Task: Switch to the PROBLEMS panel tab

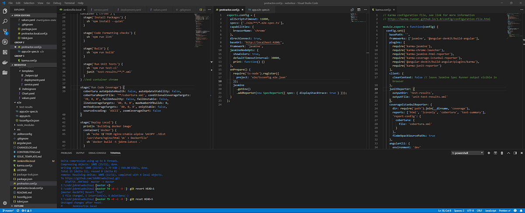Action: point(66,153)
